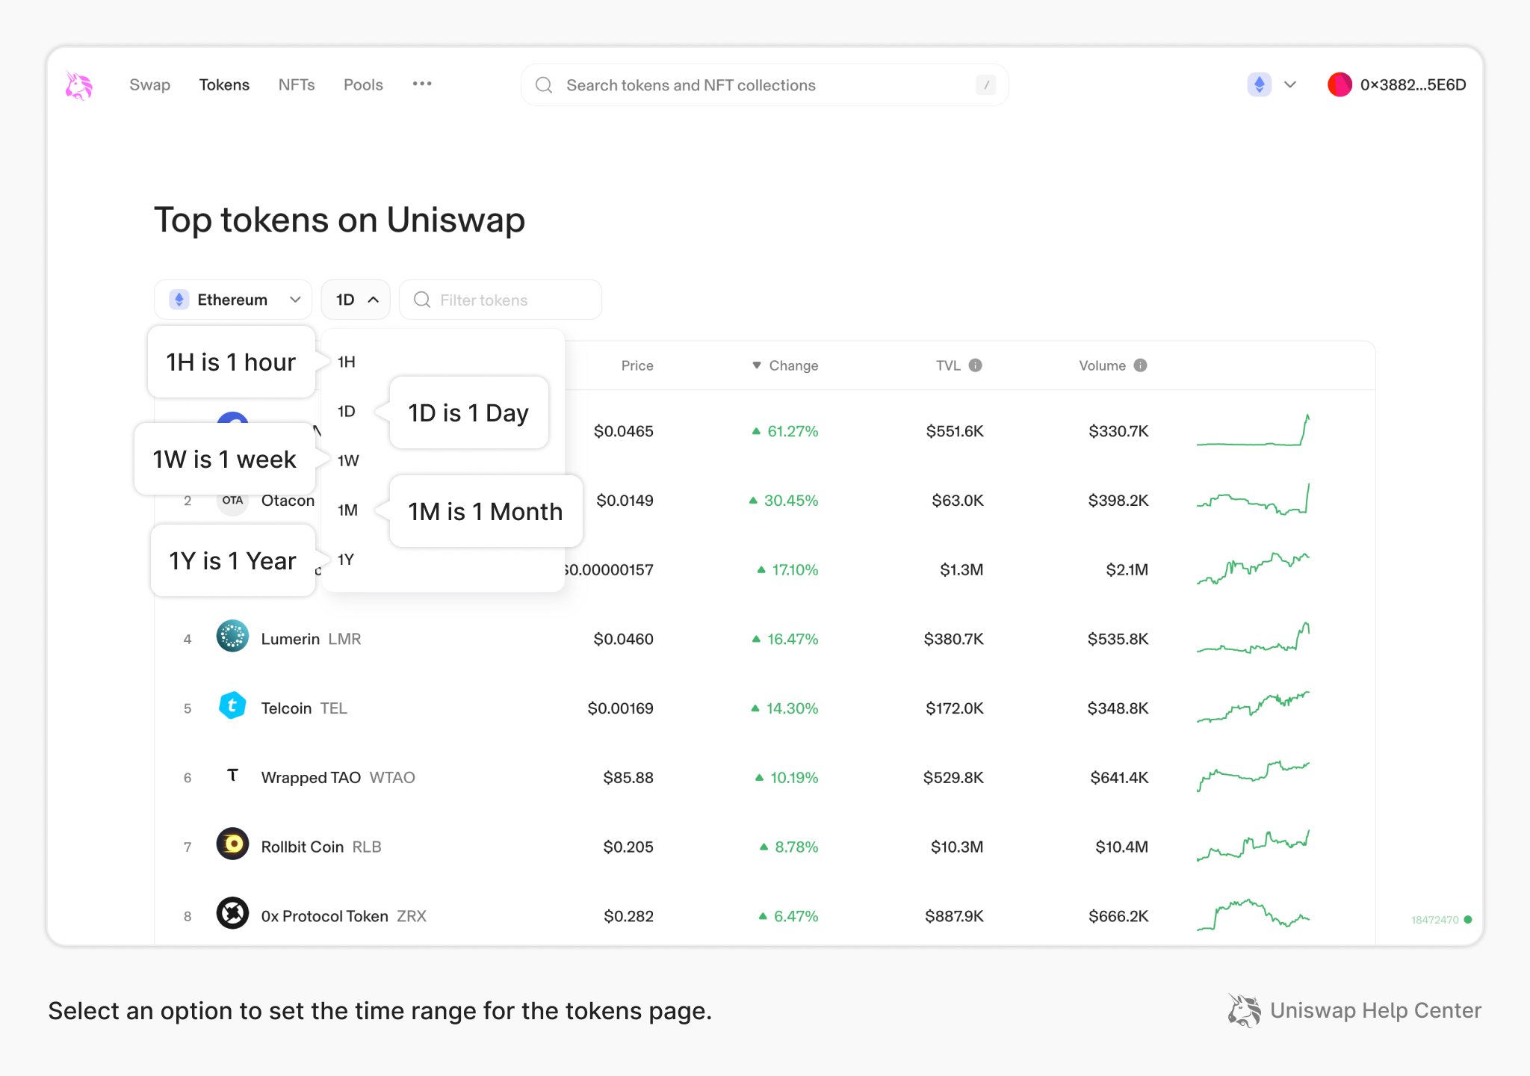Click the Rollbit Coin sparkline chart
1530x1076 pixels.
click(1253, 845)
